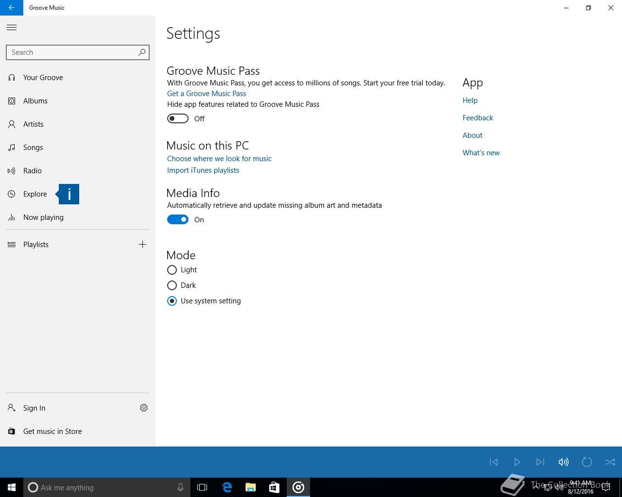
Task: Open the Feedback link
Action: [x=478, y=118]
